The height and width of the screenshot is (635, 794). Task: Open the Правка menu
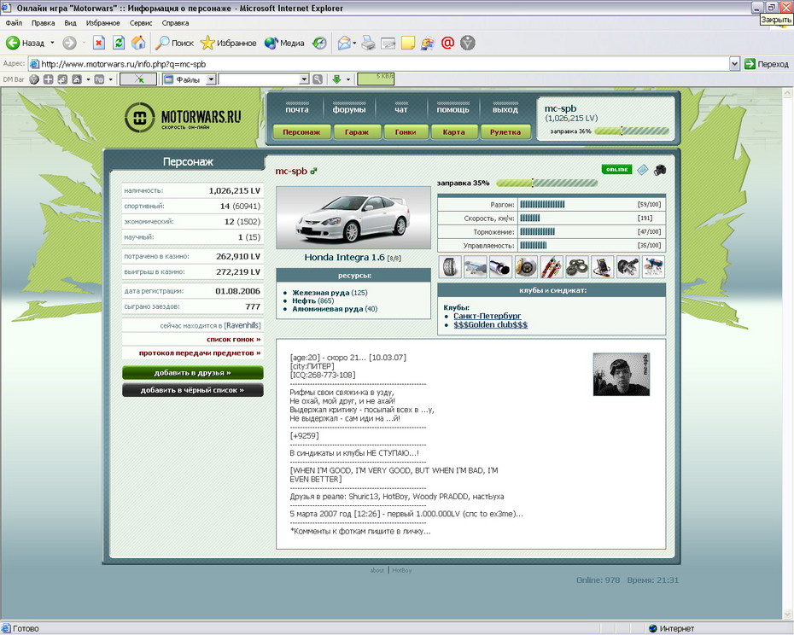(x=43, y=23)
